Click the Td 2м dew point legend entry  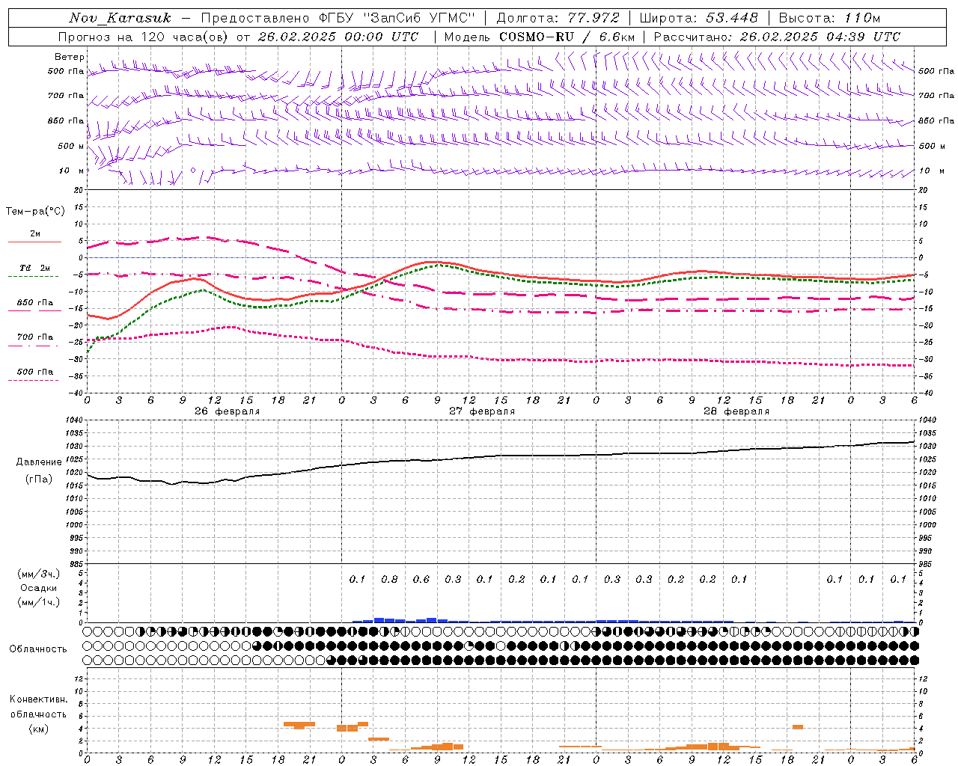35,268
